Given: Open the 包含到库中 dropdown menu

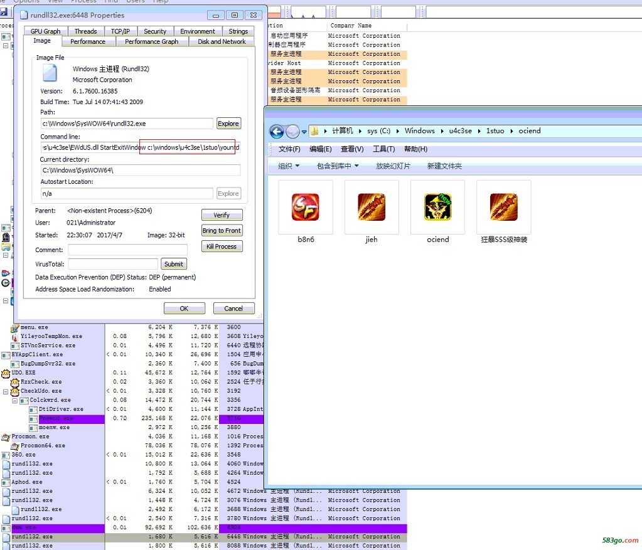Looking at the screenshot, I should click(x=338, y=166).
